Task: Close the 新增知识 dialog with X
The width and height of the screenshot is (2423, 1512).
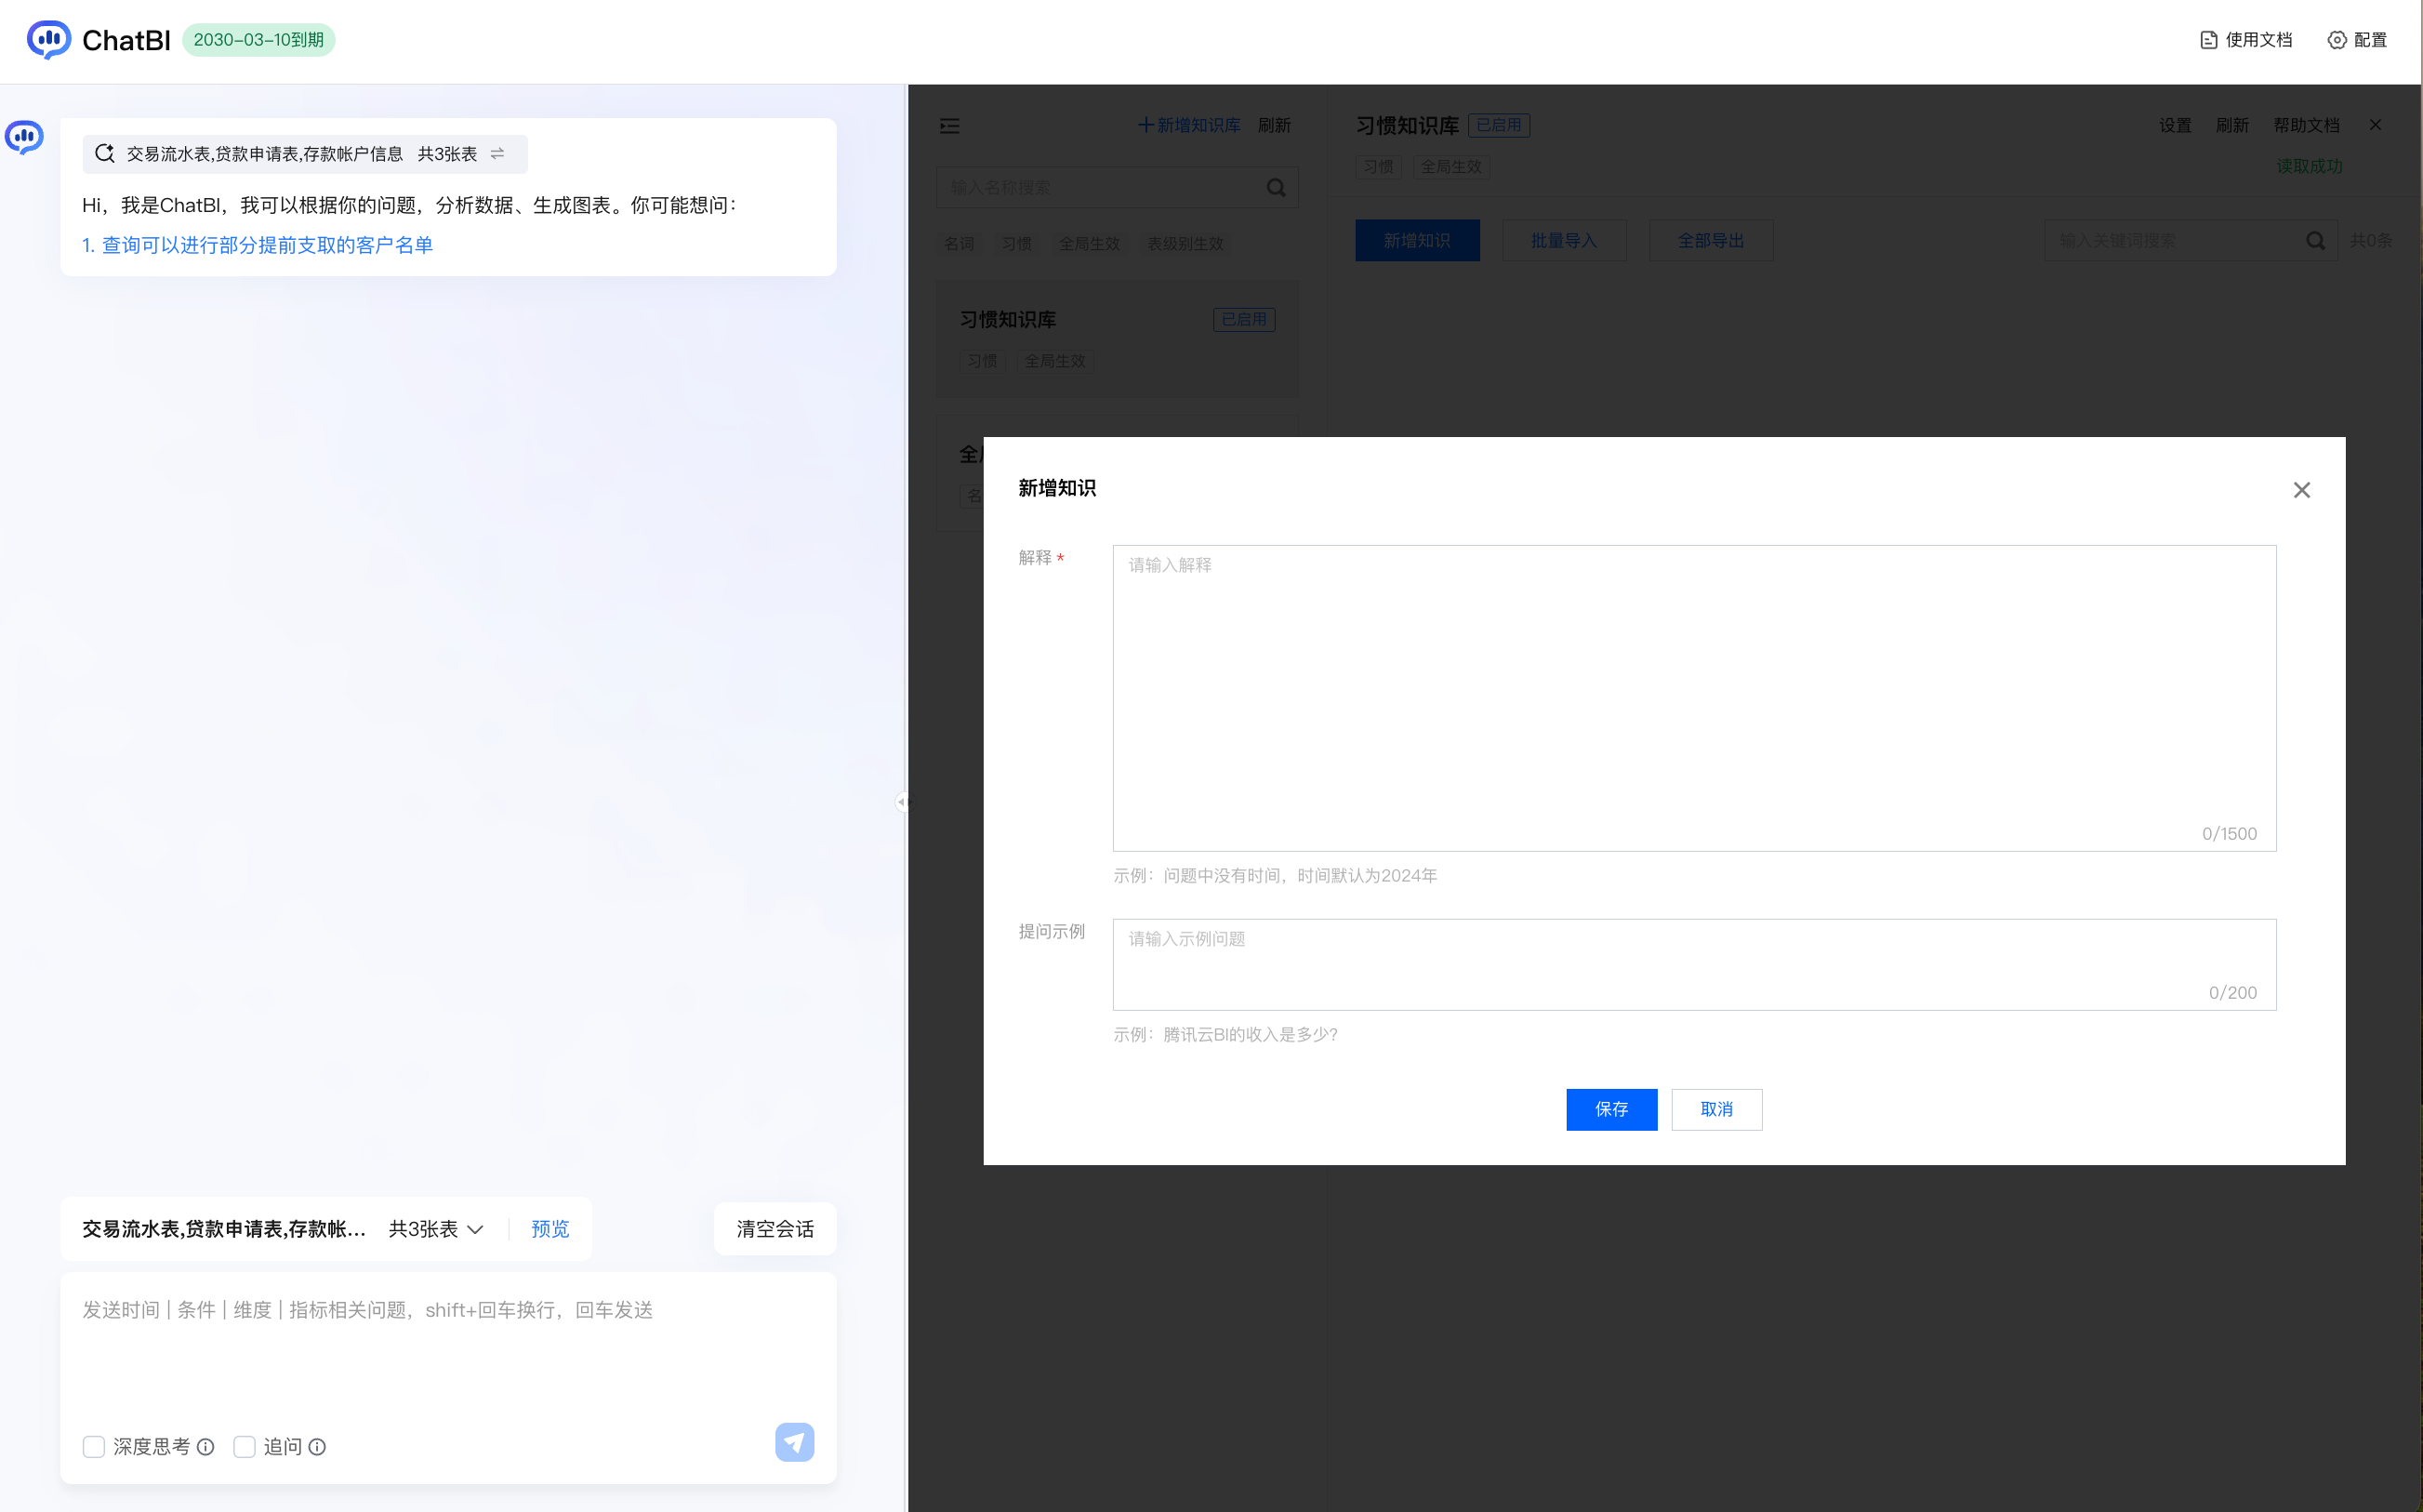Action: coord(2301,490)
